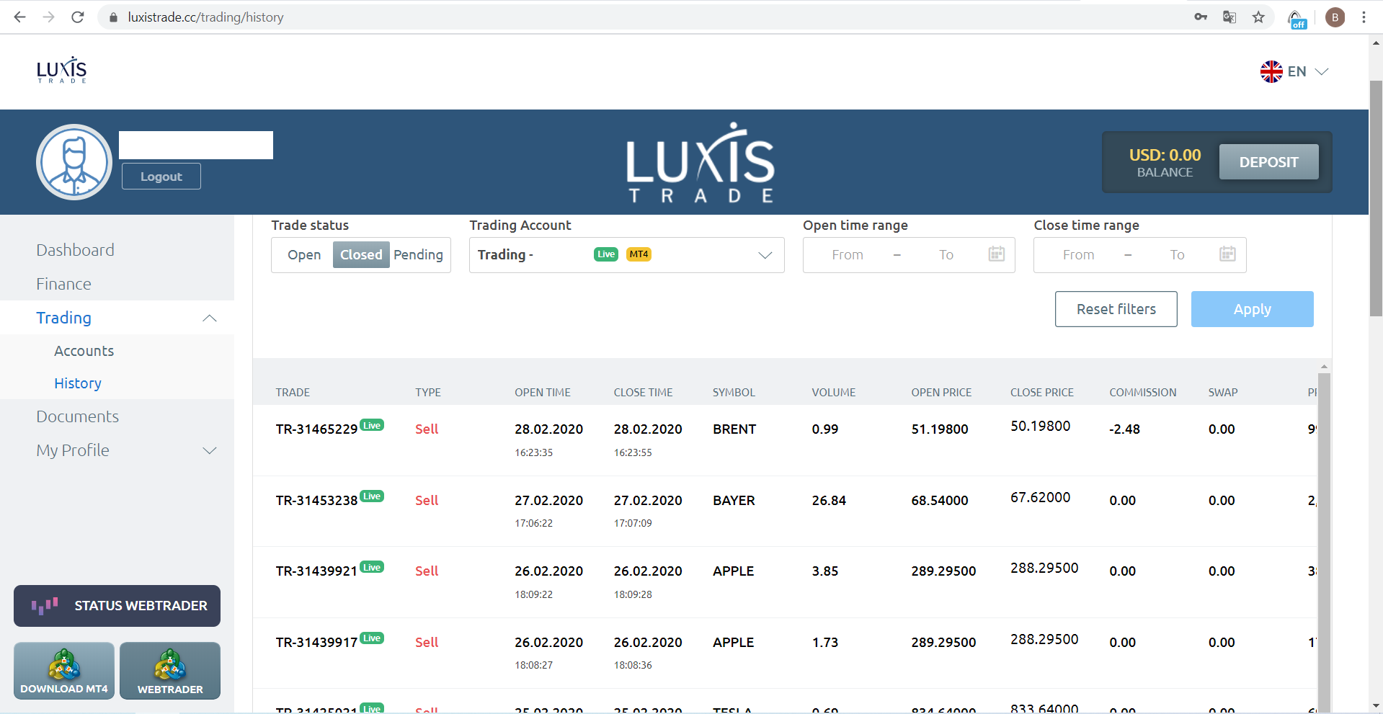The height and width of the screenshot is (714, 1383).
Task: Click the page vertical scrollbar
Action: [x=1376, y=198]
